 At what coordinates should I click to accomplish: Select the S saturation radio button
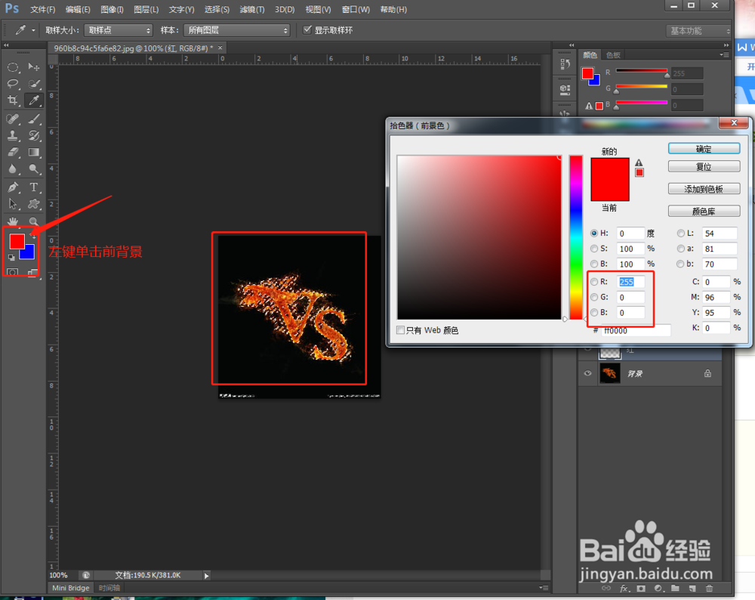pos(594,249)
